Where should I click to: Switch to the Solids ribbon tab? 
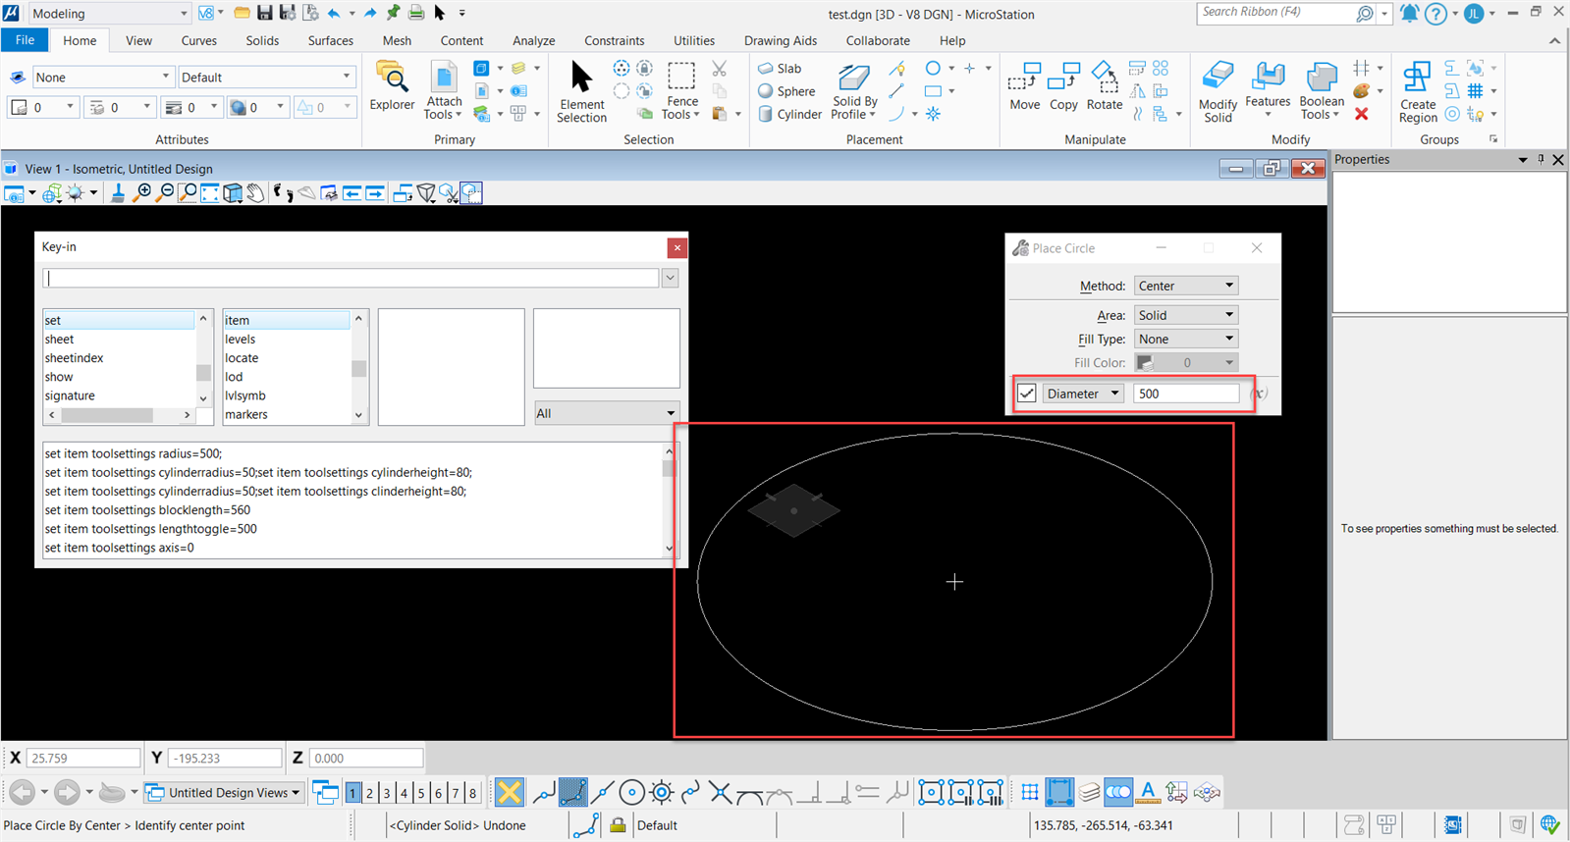[x=262, y=40]
